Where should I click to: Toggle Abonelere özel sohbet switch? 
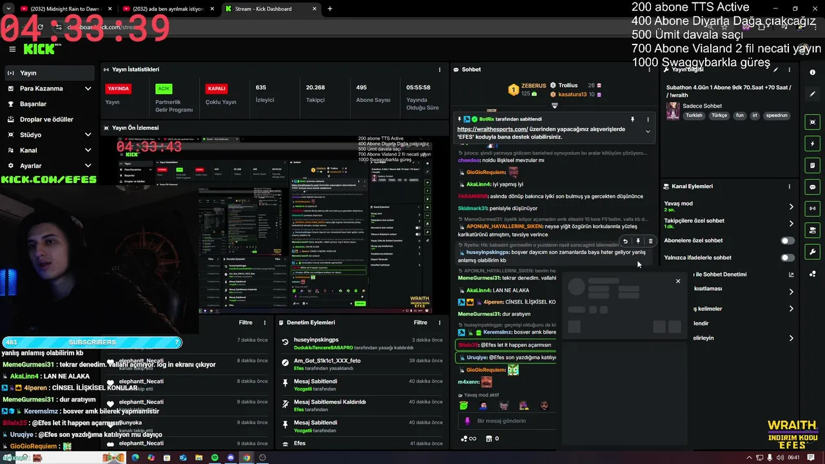[x=788, y=240]
